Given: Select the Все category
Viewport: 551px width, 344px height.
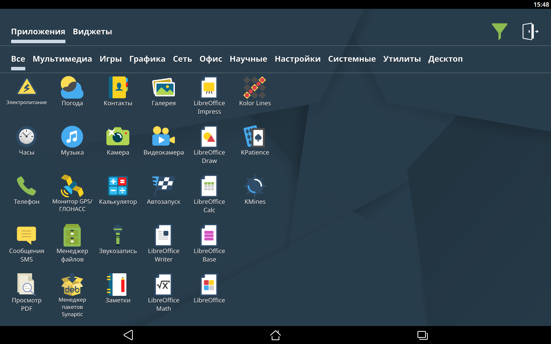Looking at the screenshot, I should (18, 59).
